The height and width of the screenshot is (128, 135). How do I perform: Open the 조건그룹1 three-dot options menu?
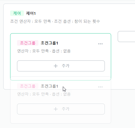click(x=100, y=44)
